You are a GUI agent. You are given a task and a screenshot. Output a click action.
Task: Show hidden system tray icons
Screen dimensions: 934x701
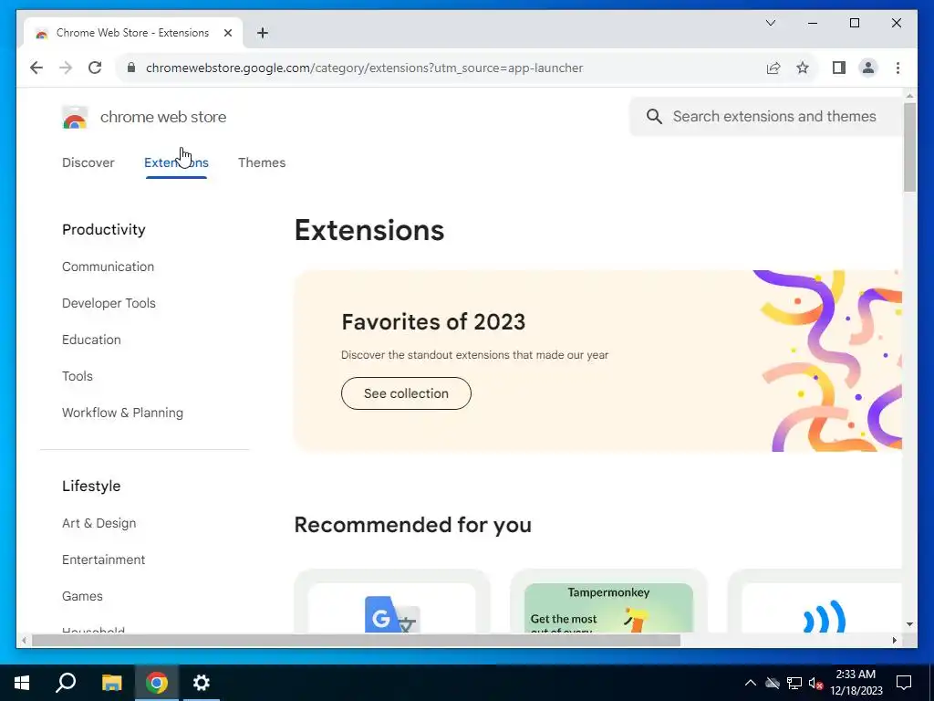click(751, 683)
